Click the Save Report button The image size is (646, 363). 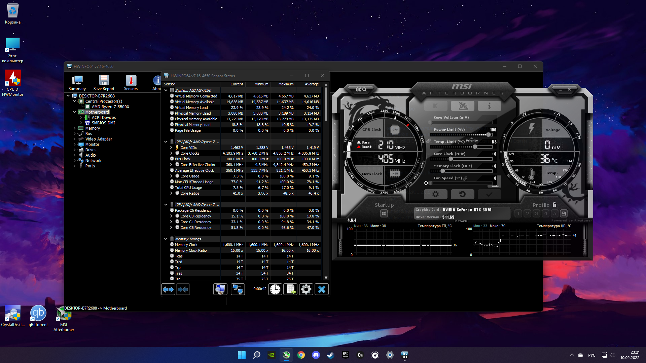104,83
